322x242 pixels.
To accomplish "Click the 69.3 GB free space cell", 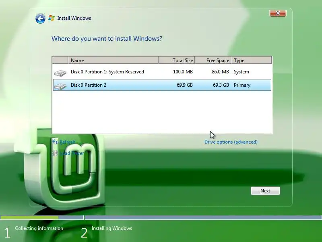I will click(x=221, y=85).
